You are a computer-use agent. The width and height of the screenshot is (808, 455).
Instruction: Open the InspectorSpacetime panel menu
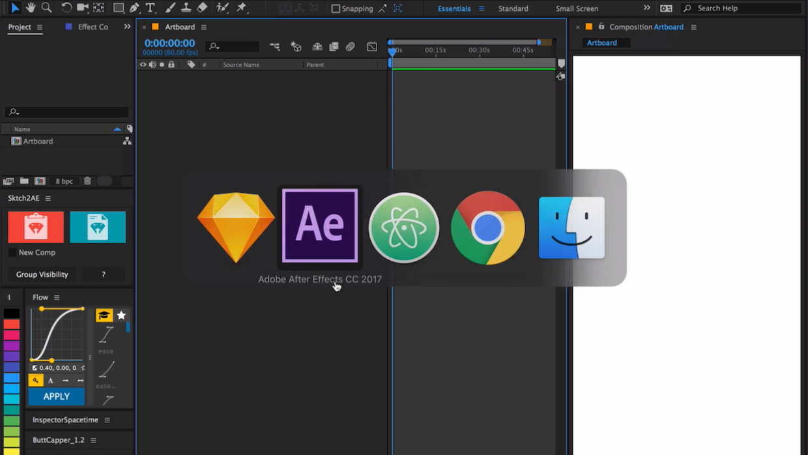click(x=108, y=420)
